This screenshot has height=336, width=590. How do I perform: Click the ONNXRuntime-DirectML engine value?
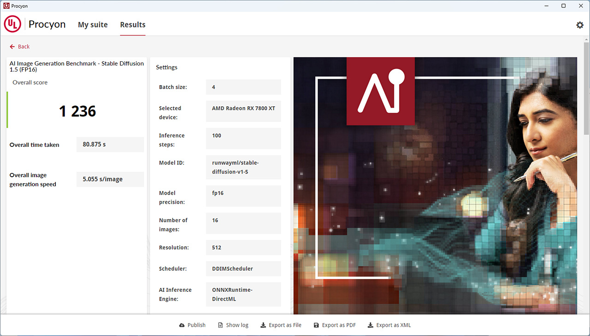(x=243, y=294)
